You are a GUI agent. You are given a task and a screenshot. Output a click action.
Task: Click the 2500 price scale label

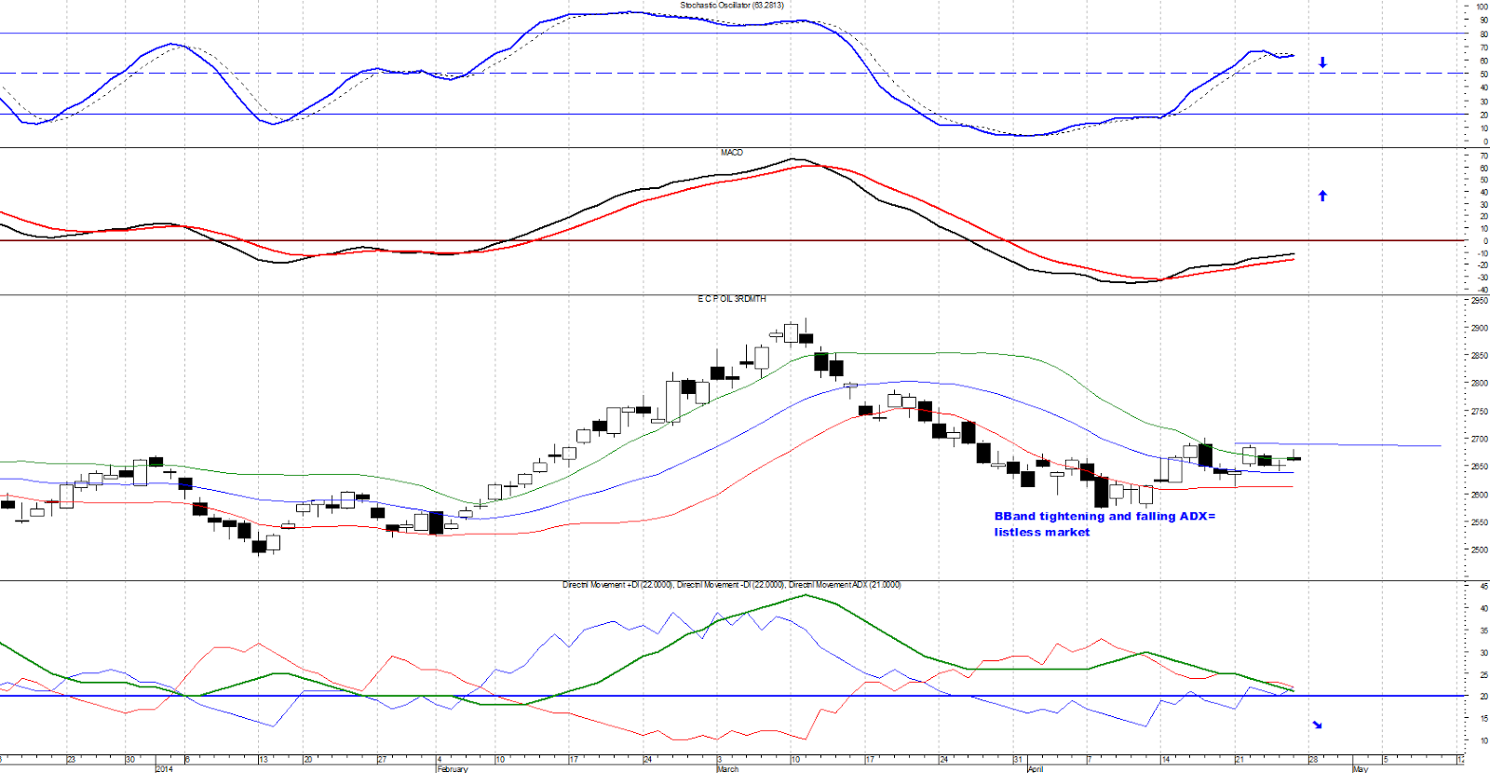[1479, 549]
